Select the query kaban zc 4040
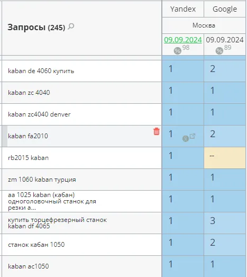Viewport: 247px width, 277px height. tap(29, 93)
